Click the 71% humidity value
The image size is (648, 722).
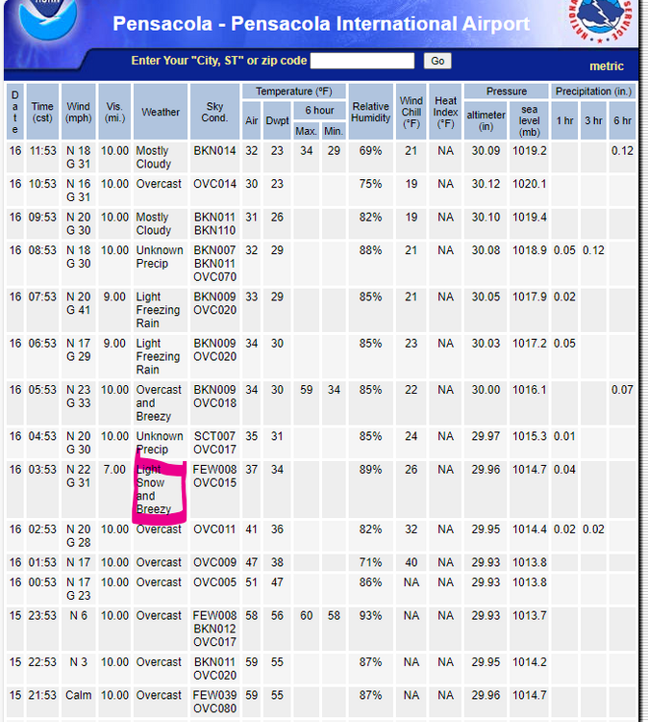[371, 563]
